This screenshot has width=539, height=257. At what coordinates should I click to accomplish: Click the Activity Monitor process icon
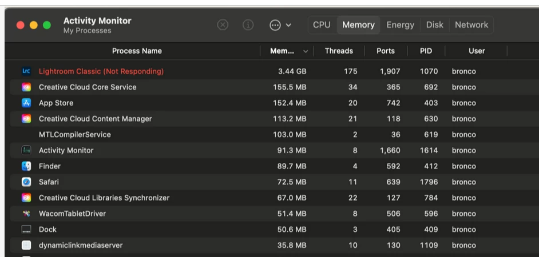(x=26, y=150)
